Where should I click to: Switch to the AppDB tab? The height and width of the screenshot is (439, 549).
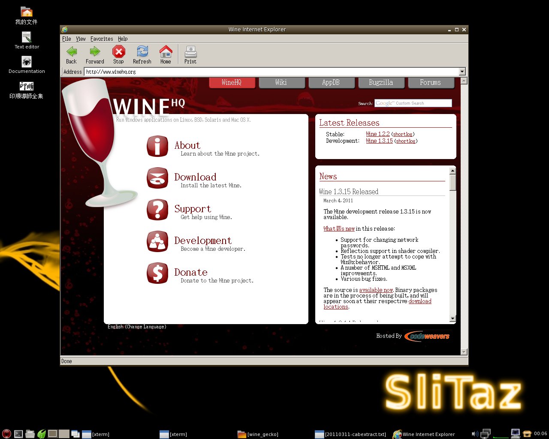(332, 82)
